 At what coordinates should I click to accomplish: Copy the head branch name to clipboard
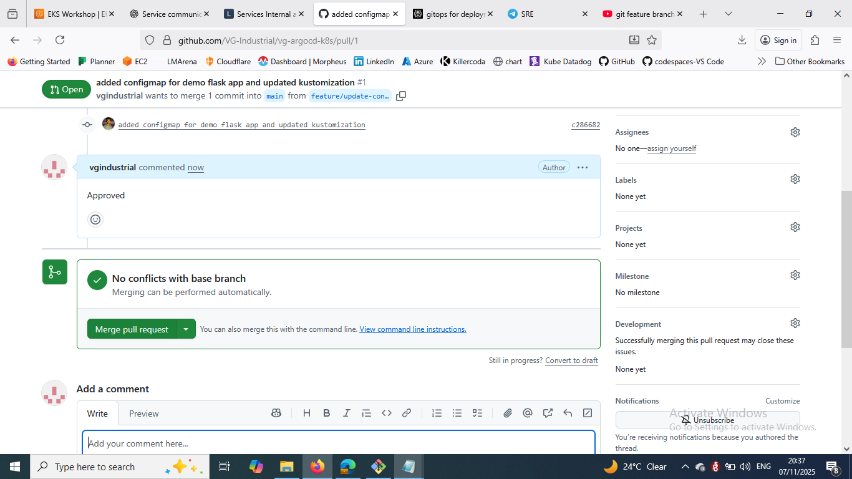click(x=401, y=96)
